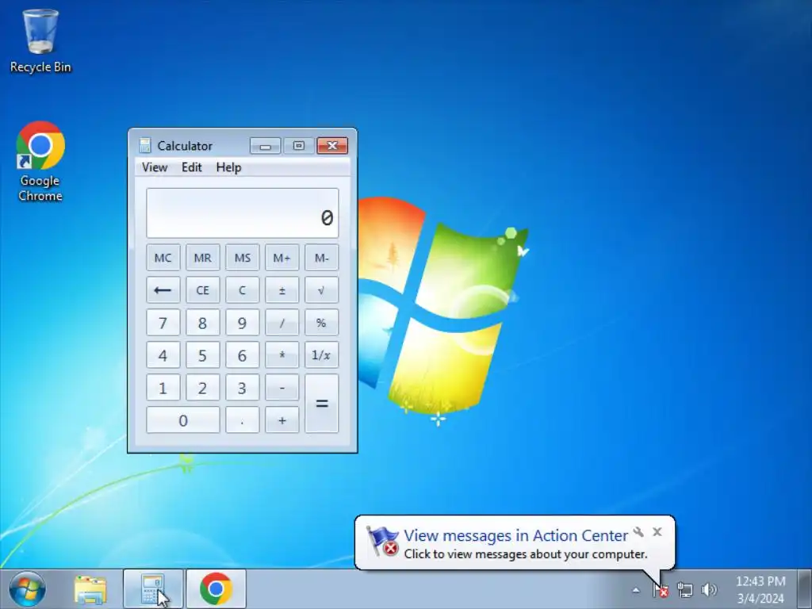Click the divide / button
The height and width of the screenshot is (609, 812).
(282, 323)
